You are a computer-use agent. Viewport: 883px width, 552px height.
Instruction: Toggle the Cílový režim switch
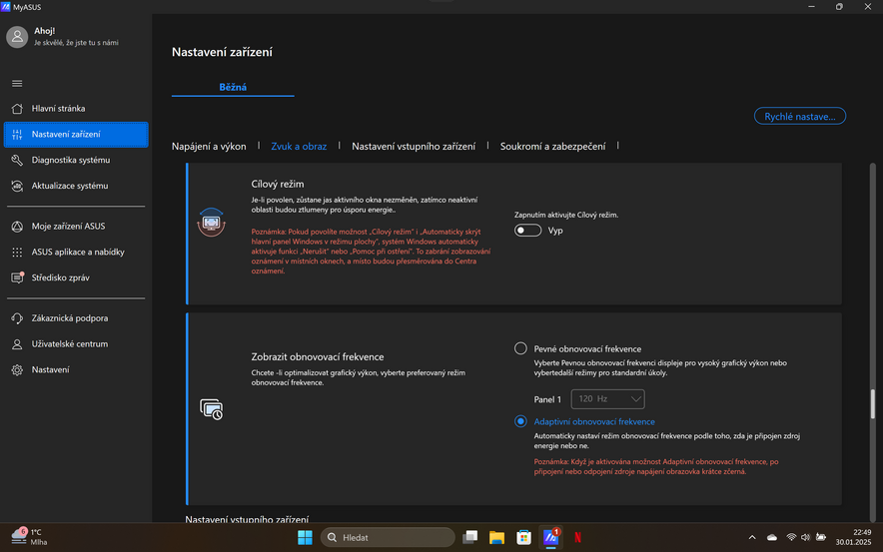point(527,231)
